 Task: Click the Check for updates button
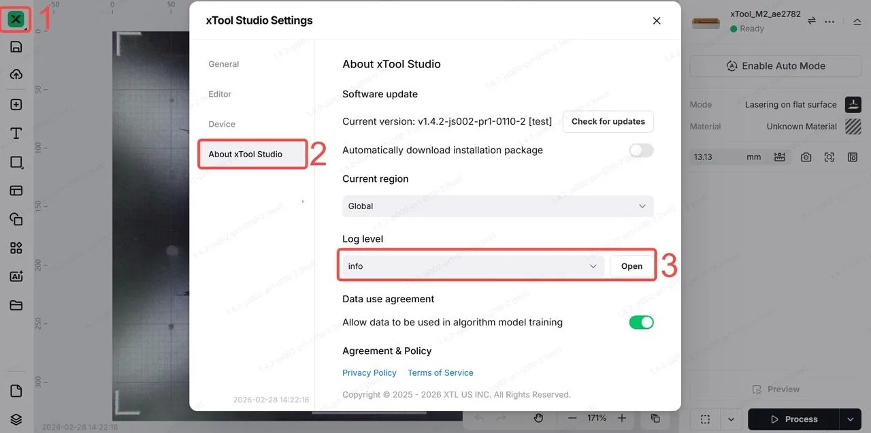(608, 121)
